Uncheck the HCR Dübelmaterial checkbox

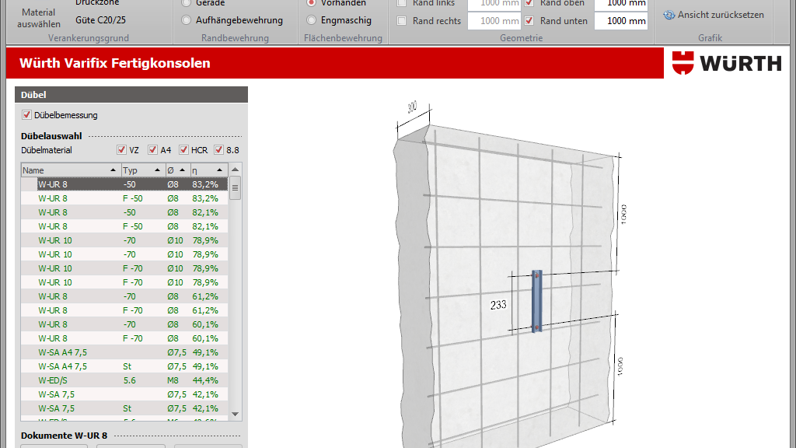(x=183, y=150)
